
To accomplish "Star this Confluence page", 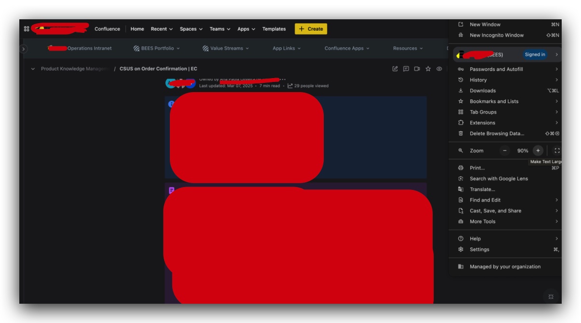I will tap(428, 69).
